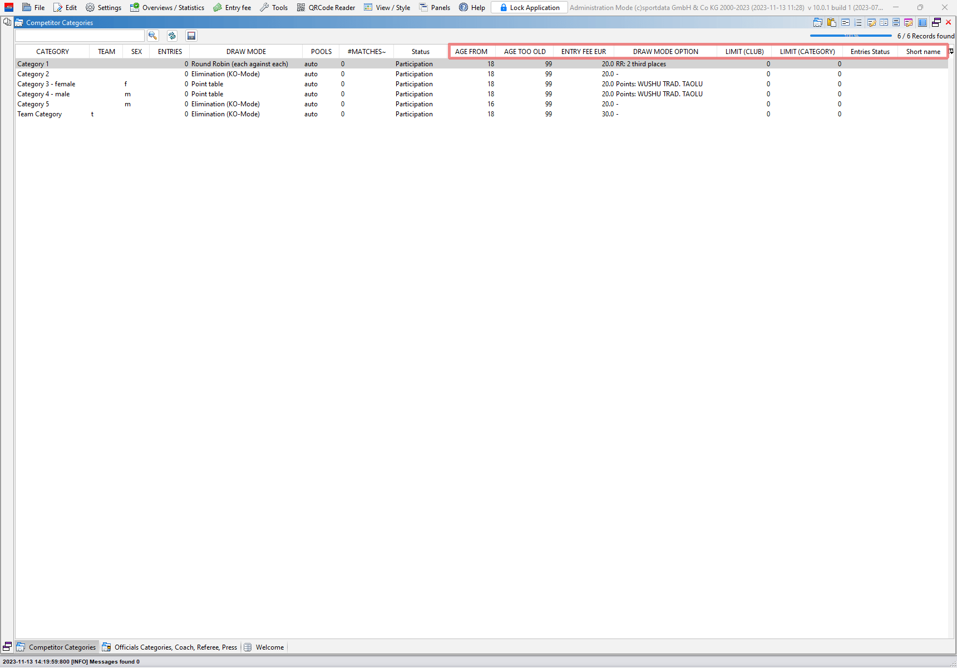Click the magnifier search icon
This screenshot has width=957, height=668.
(x=153, y=36)
